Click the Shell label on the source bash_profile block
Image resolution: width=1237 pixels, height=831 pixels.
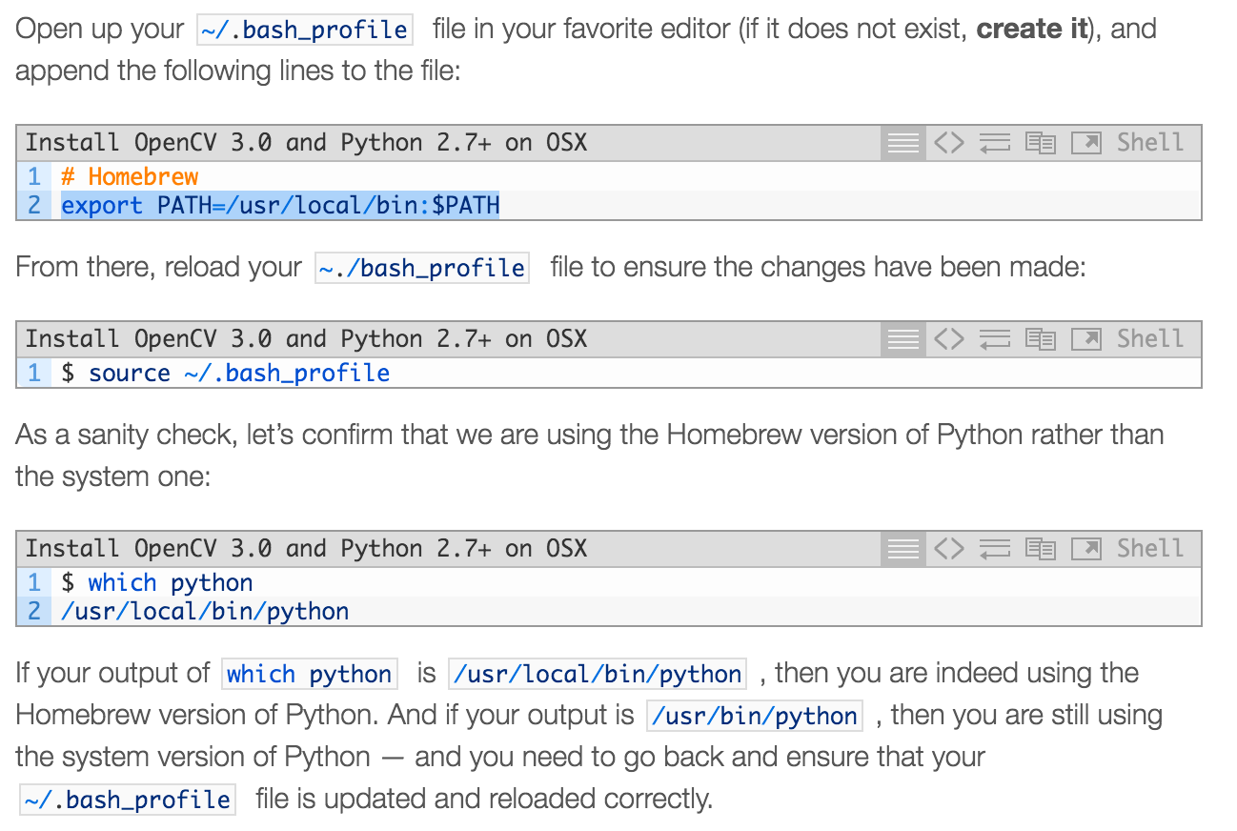(1150, 339)
